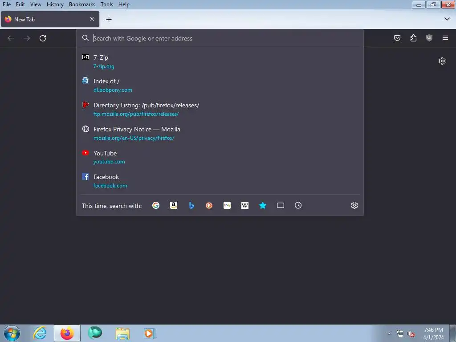Open the Edit menu
This screenshot has height=342, width=456.
(20, 4)
